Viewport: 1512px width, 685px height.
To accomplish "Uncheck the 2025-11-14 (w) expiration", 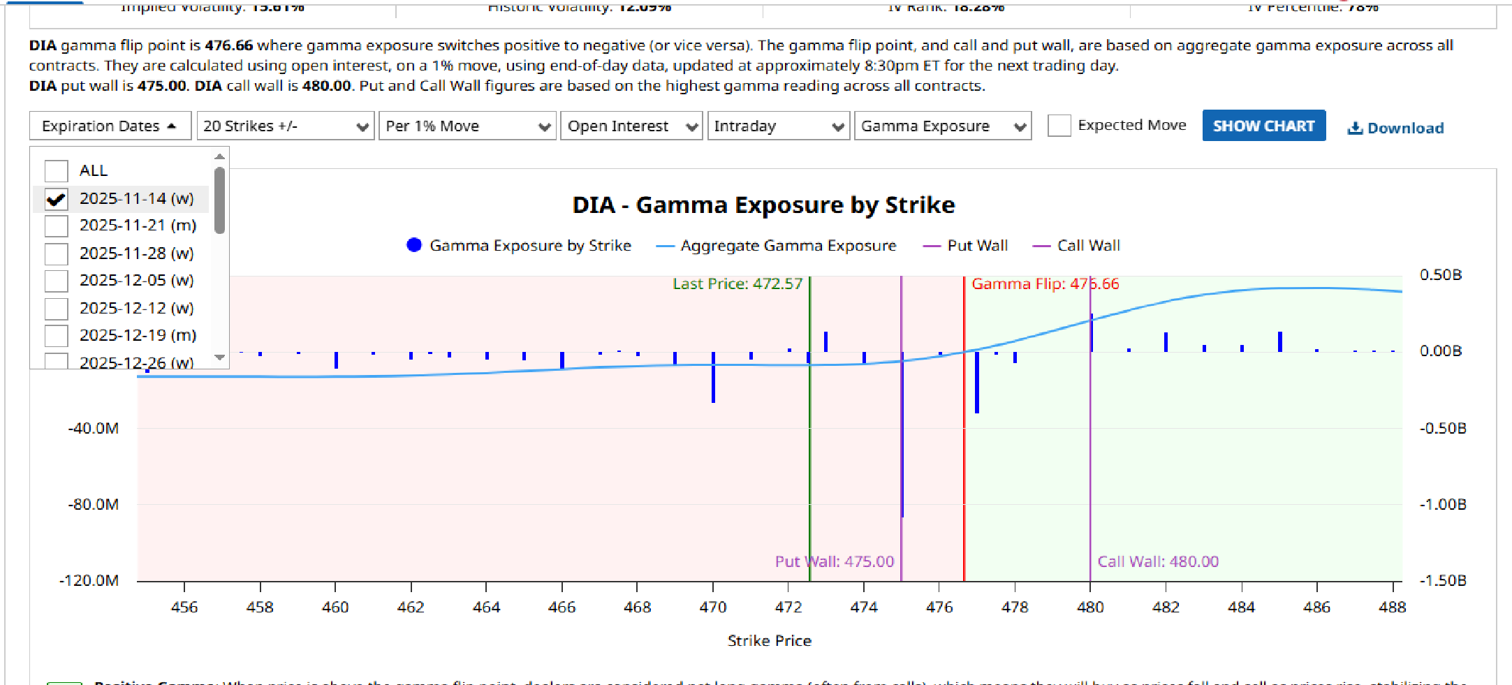I will click(57, 199).
